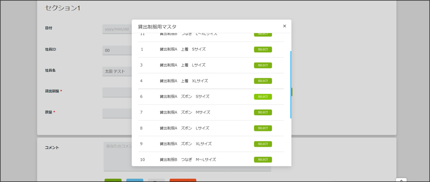Click ID cell 1 in list
Viewport: 430px width, 182px height.
tap(142, 49)
